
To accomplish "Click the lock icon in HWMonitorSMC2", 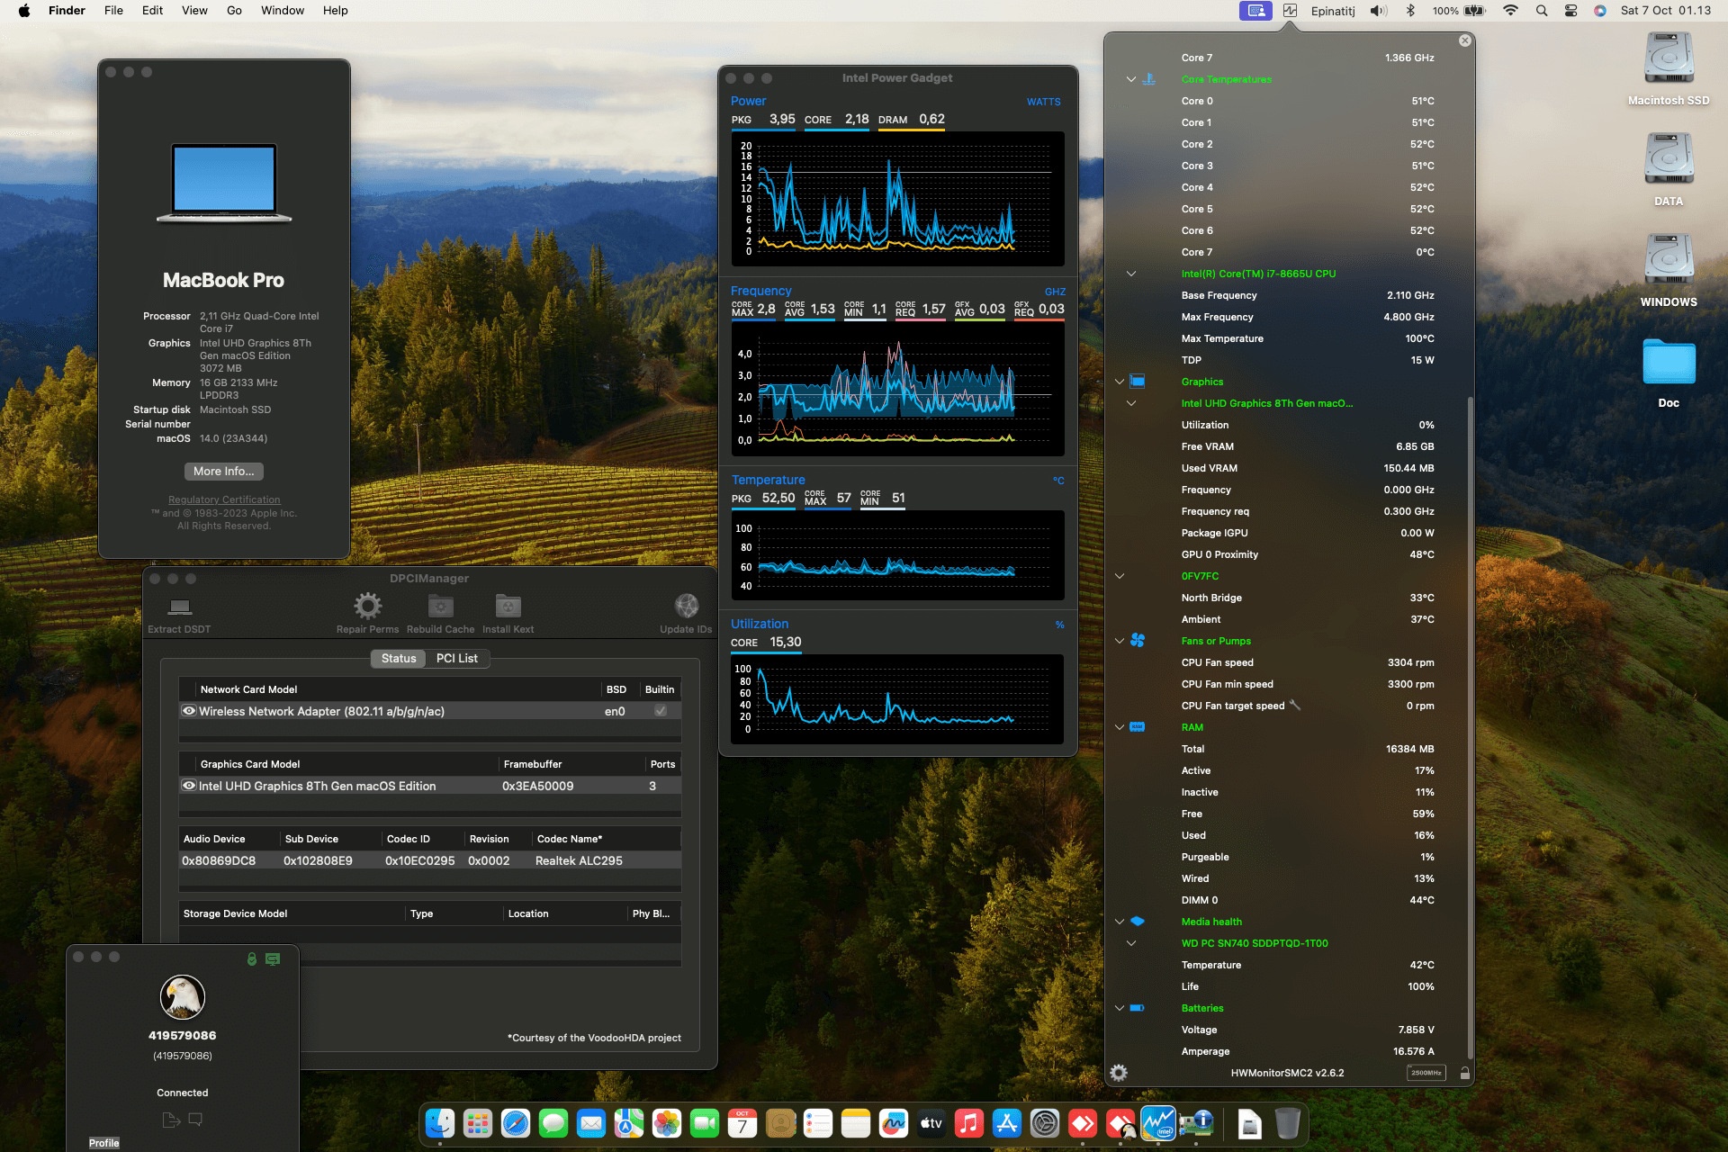I will click(x=1464, y=1073).
